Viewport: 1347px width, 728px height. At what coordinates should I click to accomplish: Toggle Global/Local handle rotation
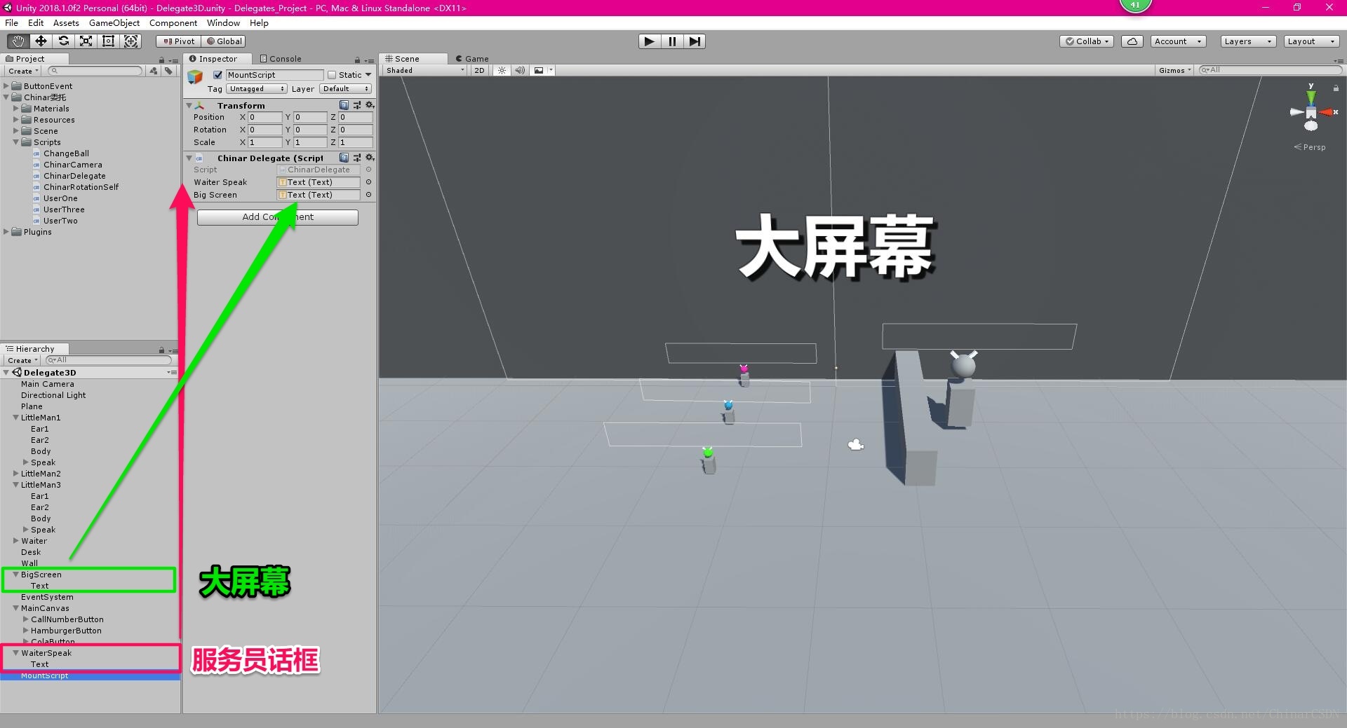(x=224, y=41)
